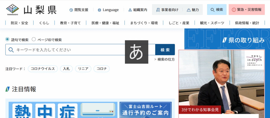This screenshot has height=118, width=270.
Task: Open the 医療・健康・福祉 menu
Action: coord(105,23)
